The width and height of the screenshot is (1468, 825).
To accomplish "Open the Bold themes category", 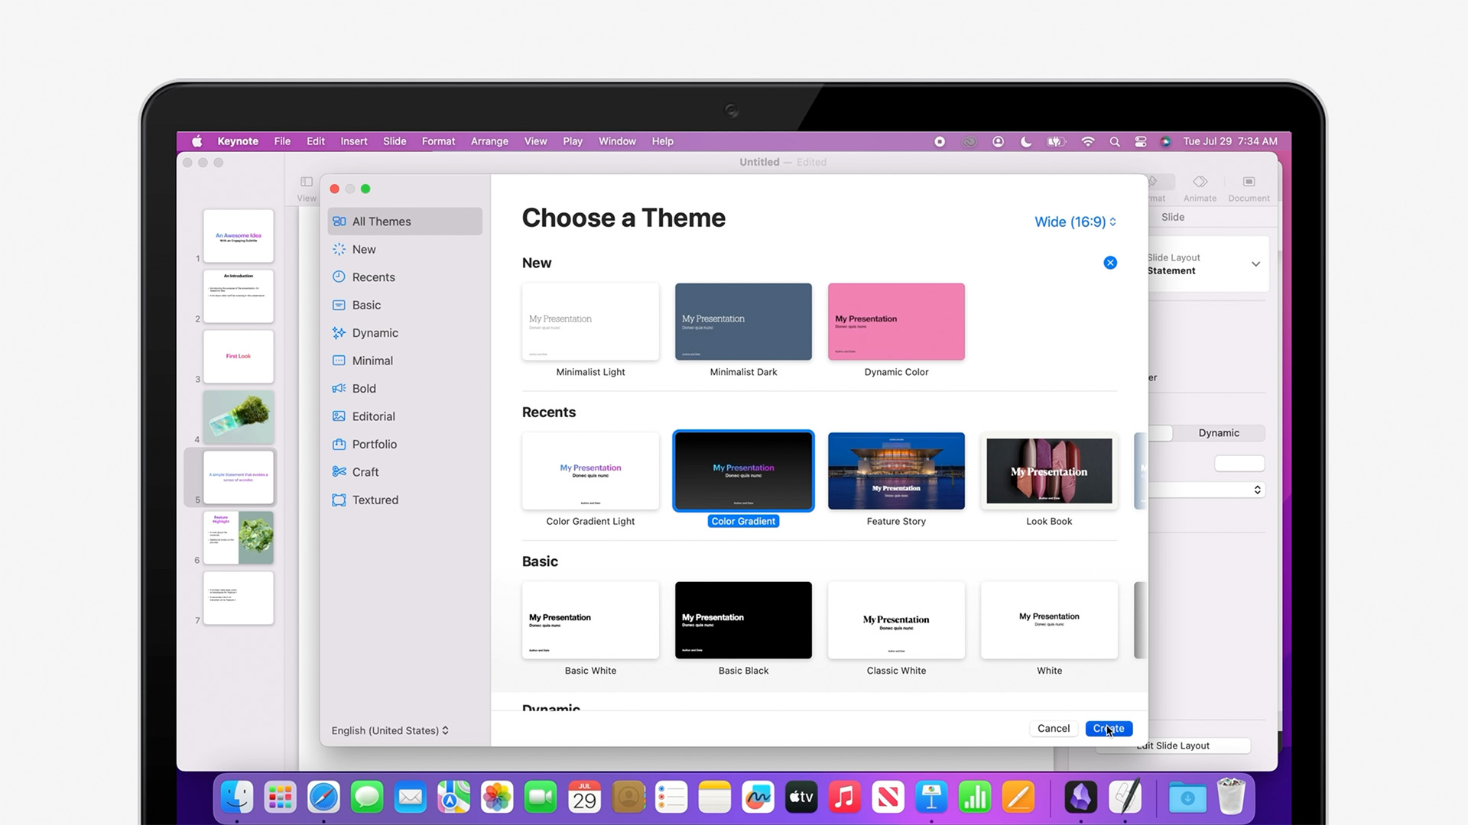I will click(364, 388).
